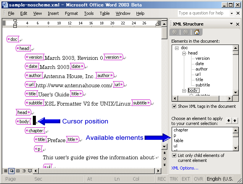Click document vertical scrollbar down arrow
243x184 pixels.
click(164, 146)
